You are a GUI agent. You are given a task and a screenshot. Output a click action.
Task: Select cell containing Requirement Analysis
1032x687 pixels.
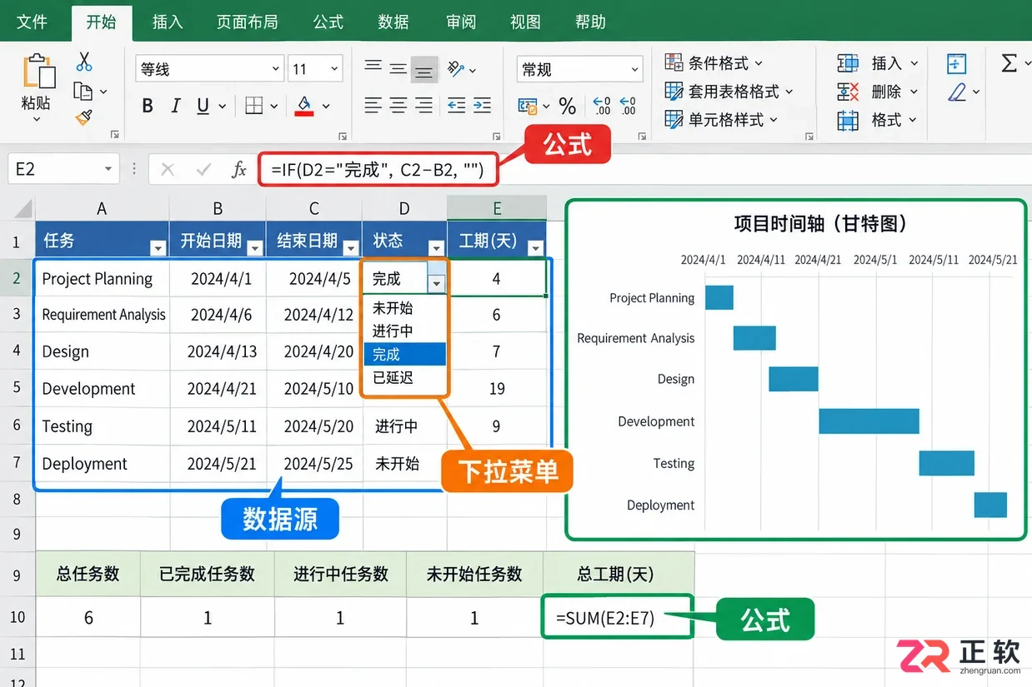[x=103, y=315]
